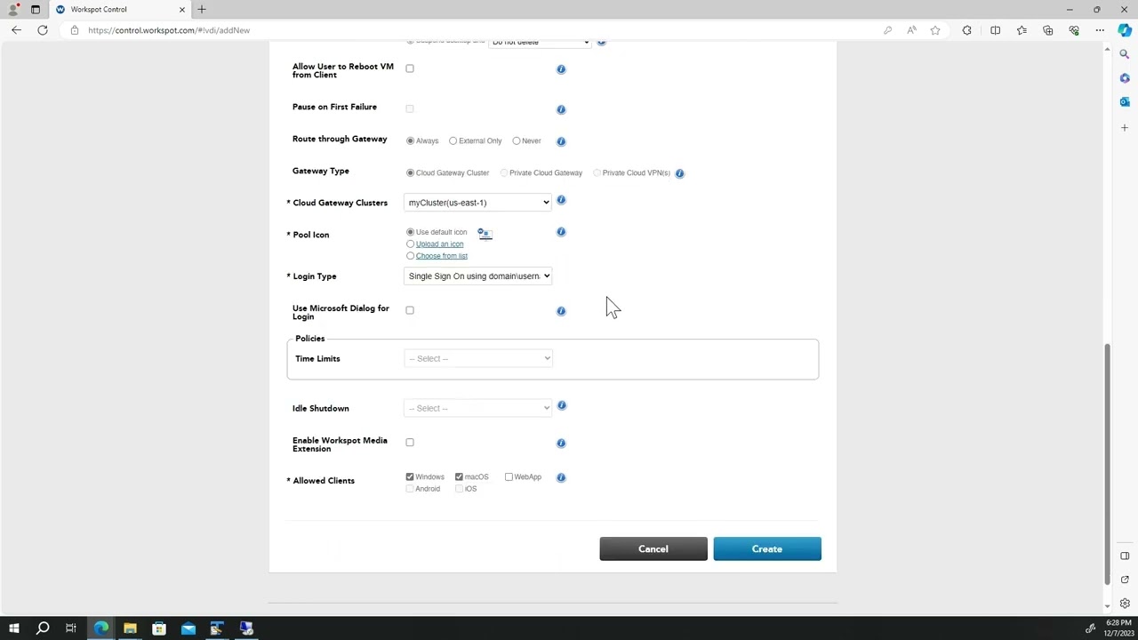Screen dimensions: 1138x640
Task: Open sidebar Search magnifier icon
Action: pyautogui.click(x=1125, y=54)
